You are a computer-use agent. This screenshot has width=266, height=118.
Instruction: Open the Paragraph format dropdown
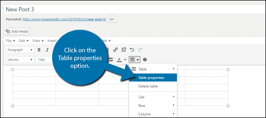pyautogui.click(x=20, y=50)
